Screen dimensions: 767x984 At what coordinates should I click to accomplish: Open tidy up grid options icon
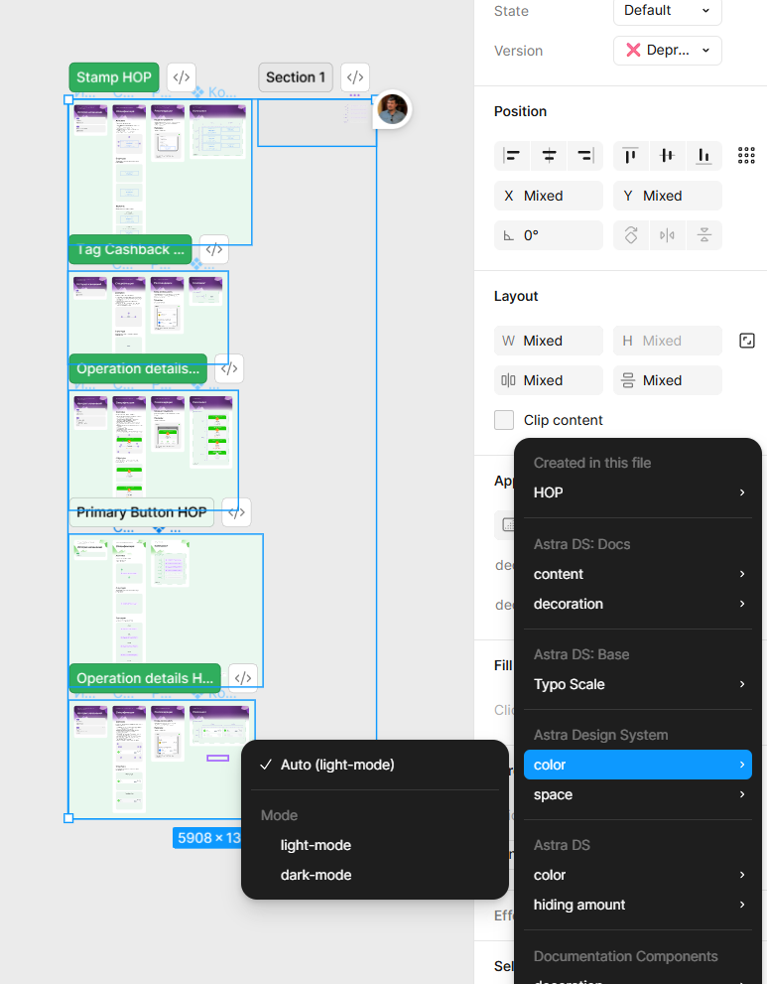point(746,156)
